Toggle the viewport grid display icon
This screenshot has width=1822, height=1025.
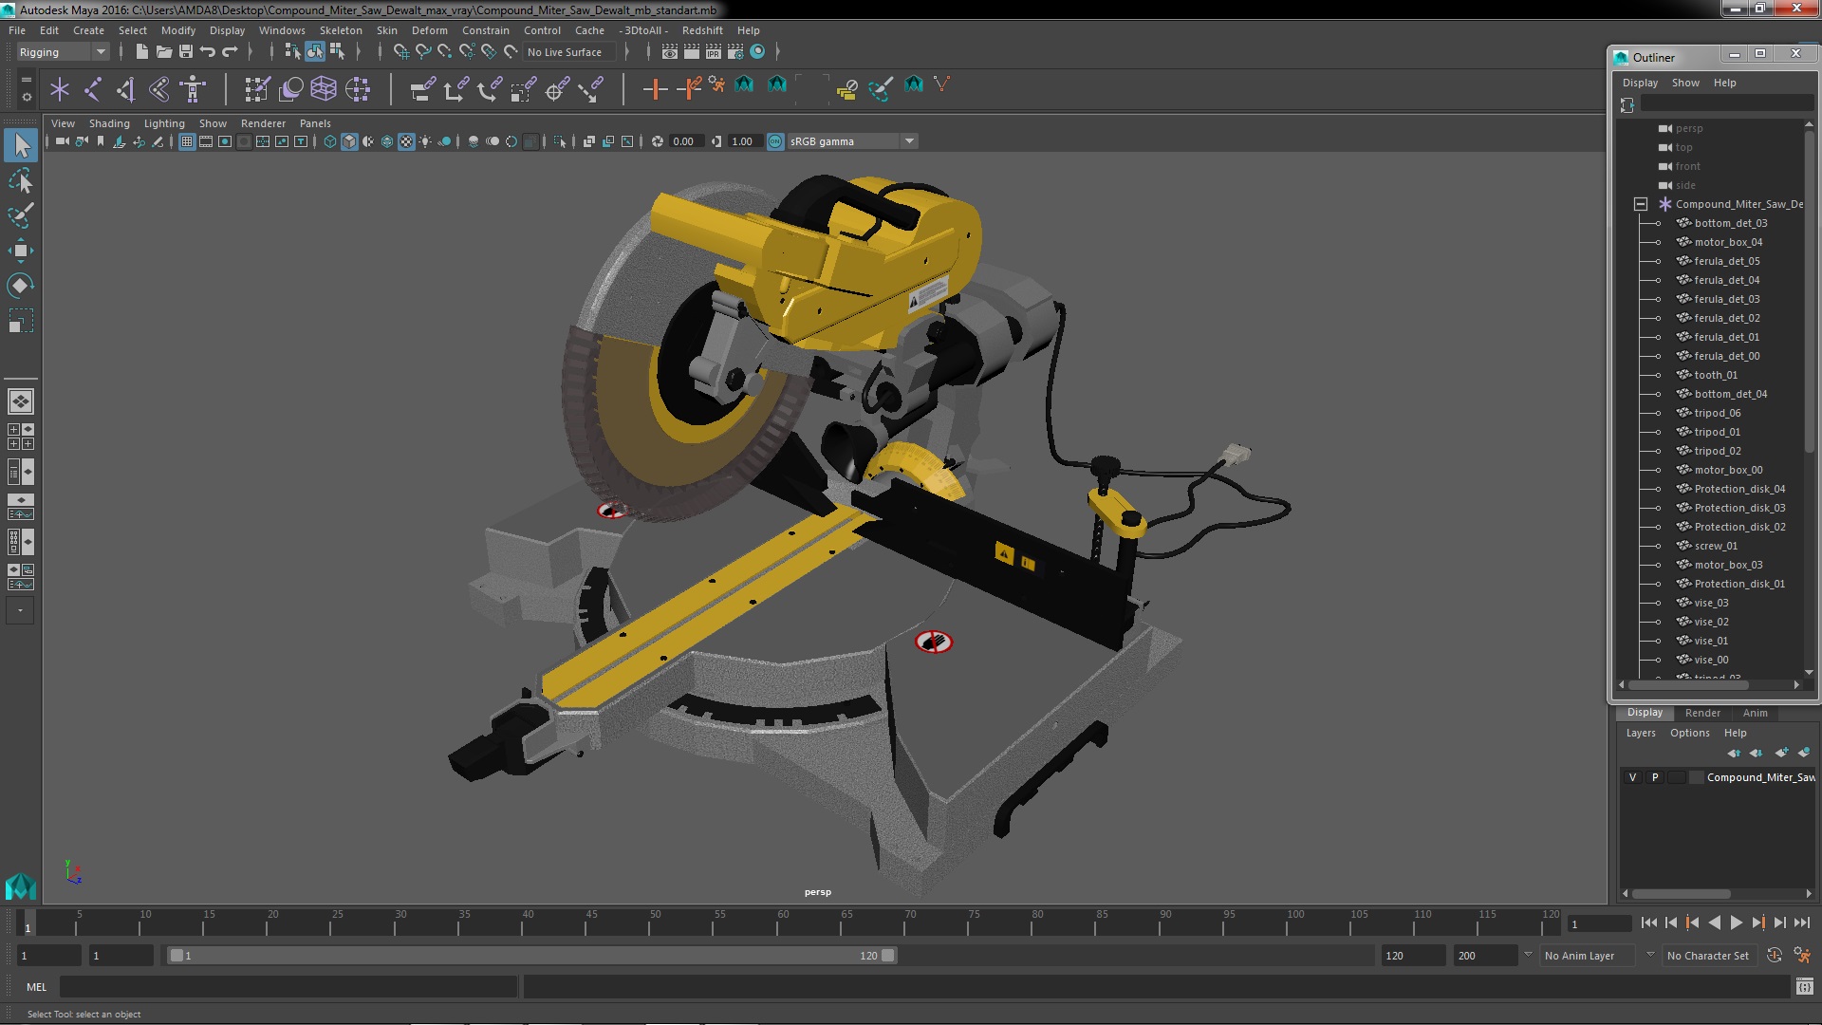pyautogui.click(x=187, y=141)
